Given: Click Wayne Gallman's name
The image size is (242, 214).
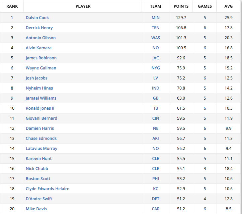Looking at the screenshot, I should coord(41,68).
